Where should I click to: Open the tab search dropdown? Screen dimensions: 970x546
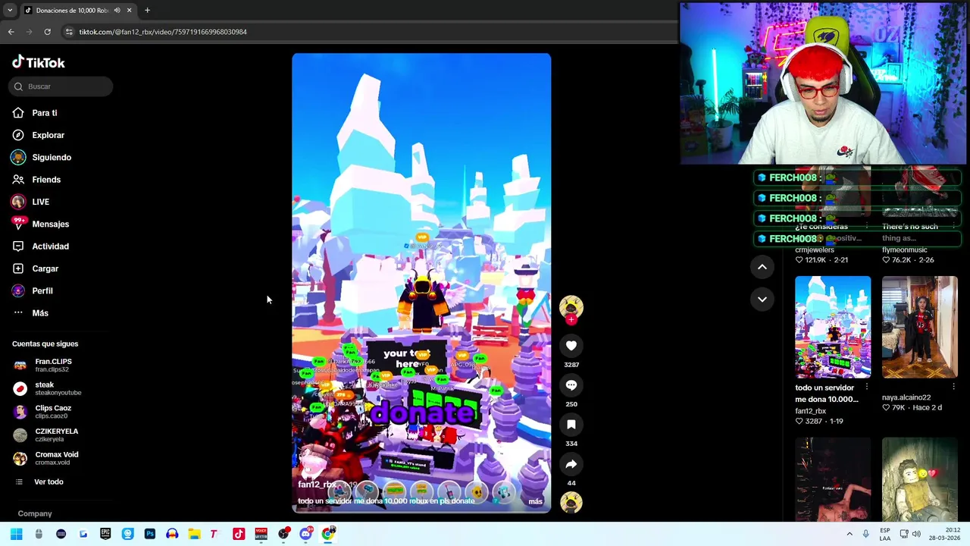click(x=10, y=11)
